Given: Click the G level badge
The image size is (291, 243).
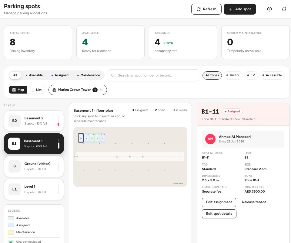Looking at the screenshot, I should click(15, 166).
